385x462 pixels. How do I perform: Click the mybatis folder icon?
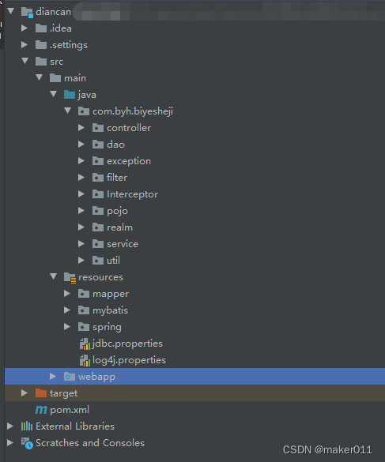[84, 310]
